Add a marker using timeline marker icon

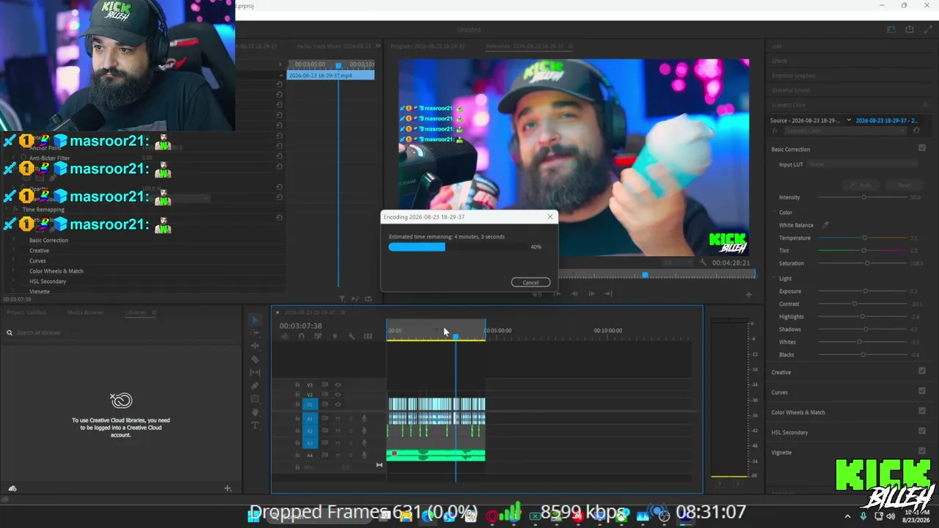pos(335,336)
